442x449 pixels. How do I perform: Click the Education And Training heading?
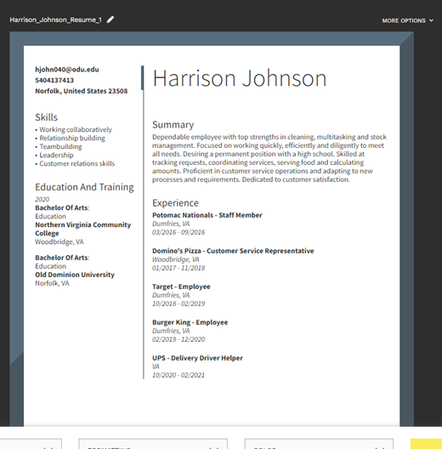click(x=84, y=187)
